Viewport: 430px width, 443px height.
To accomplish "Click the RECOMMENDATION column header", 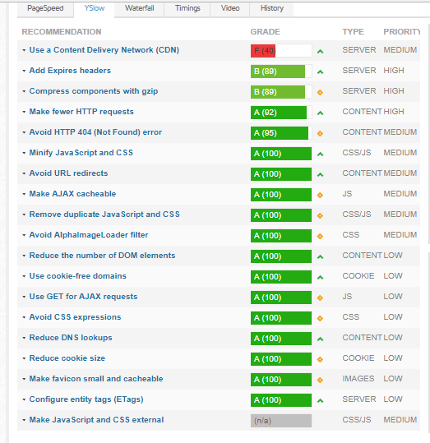I will [62, 31].
